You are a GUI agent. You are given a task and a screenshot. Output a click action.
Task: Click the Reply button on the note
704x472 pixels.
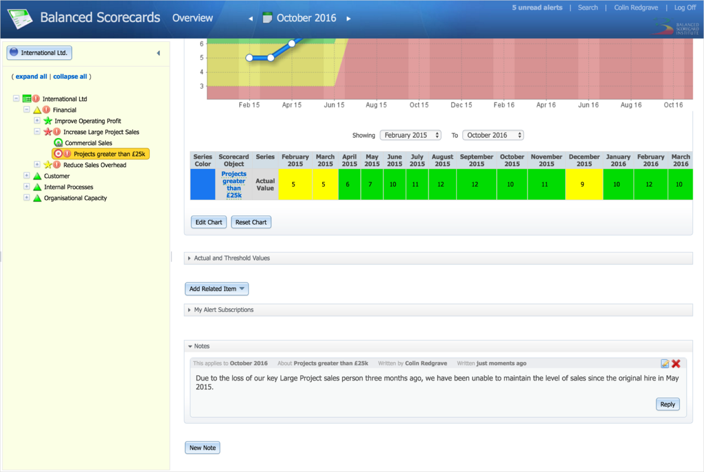click(x=668, y=405)
